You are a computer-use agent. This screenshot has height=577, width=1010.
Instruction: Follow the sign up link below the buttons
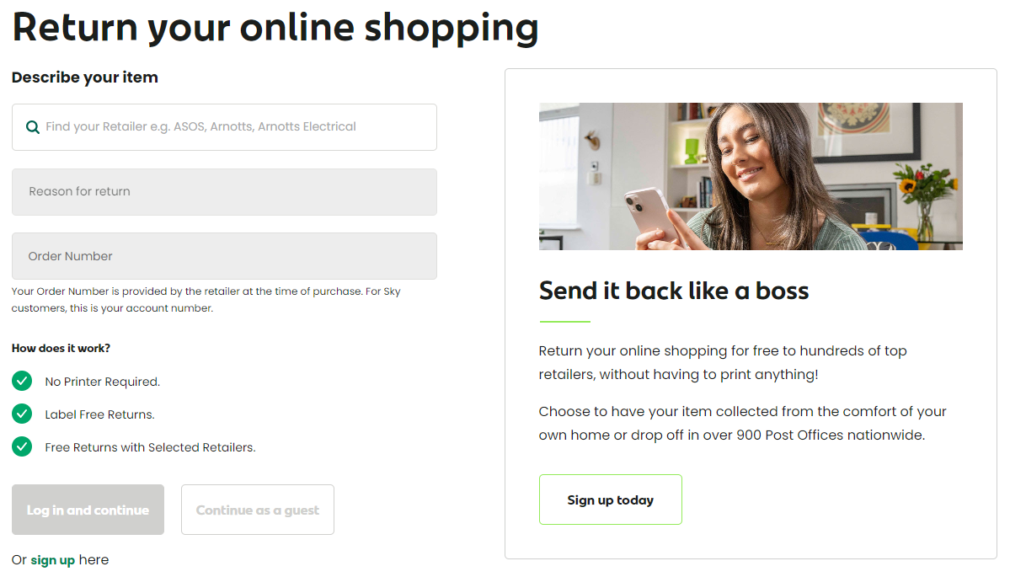pyautogui.click(x=53, y=560)
